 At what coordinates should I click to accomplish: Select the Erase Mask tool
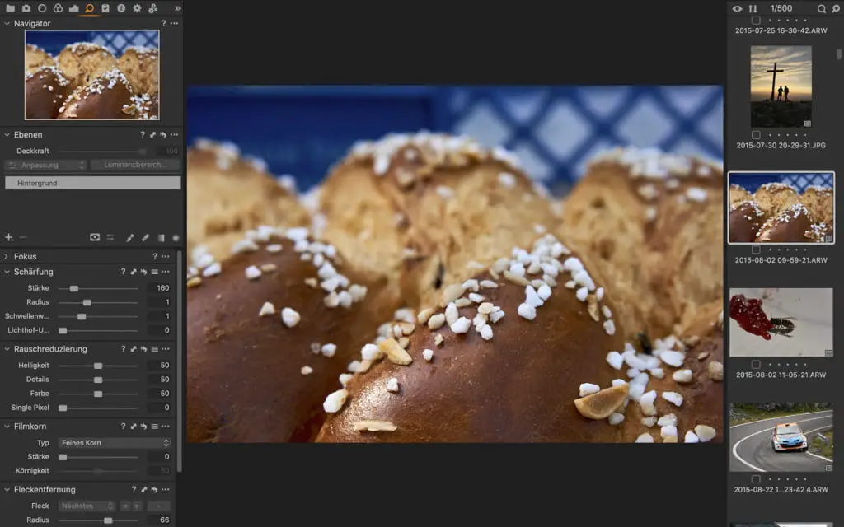(x=145, y=238)
